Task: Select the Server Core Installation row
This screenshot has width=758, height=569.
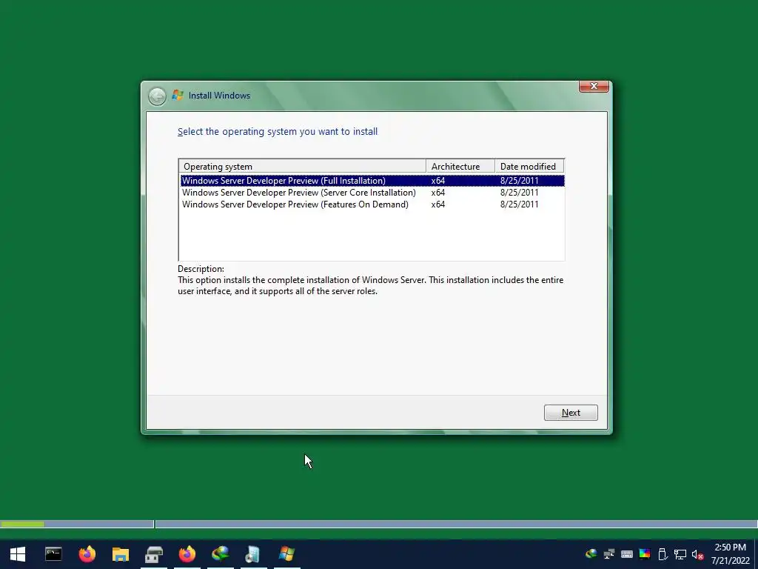Action: (372, 193)
